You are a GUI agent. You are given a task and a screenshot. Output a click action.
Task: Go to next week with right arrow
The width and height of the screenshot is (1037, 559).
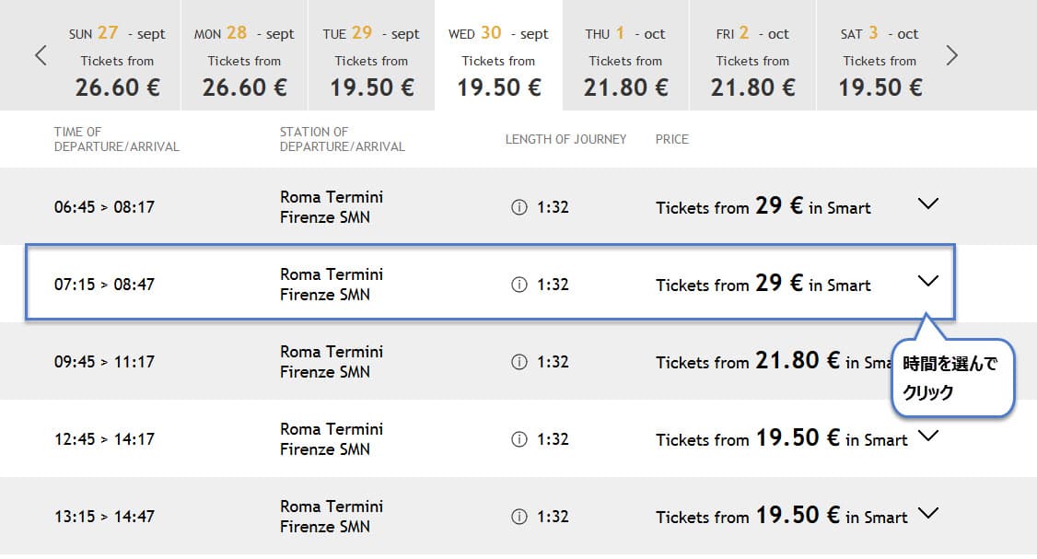[951, 55]
